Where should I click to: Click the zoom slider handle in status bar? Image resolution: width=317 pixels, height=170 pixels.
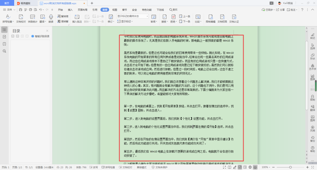(x=290, y=167)
